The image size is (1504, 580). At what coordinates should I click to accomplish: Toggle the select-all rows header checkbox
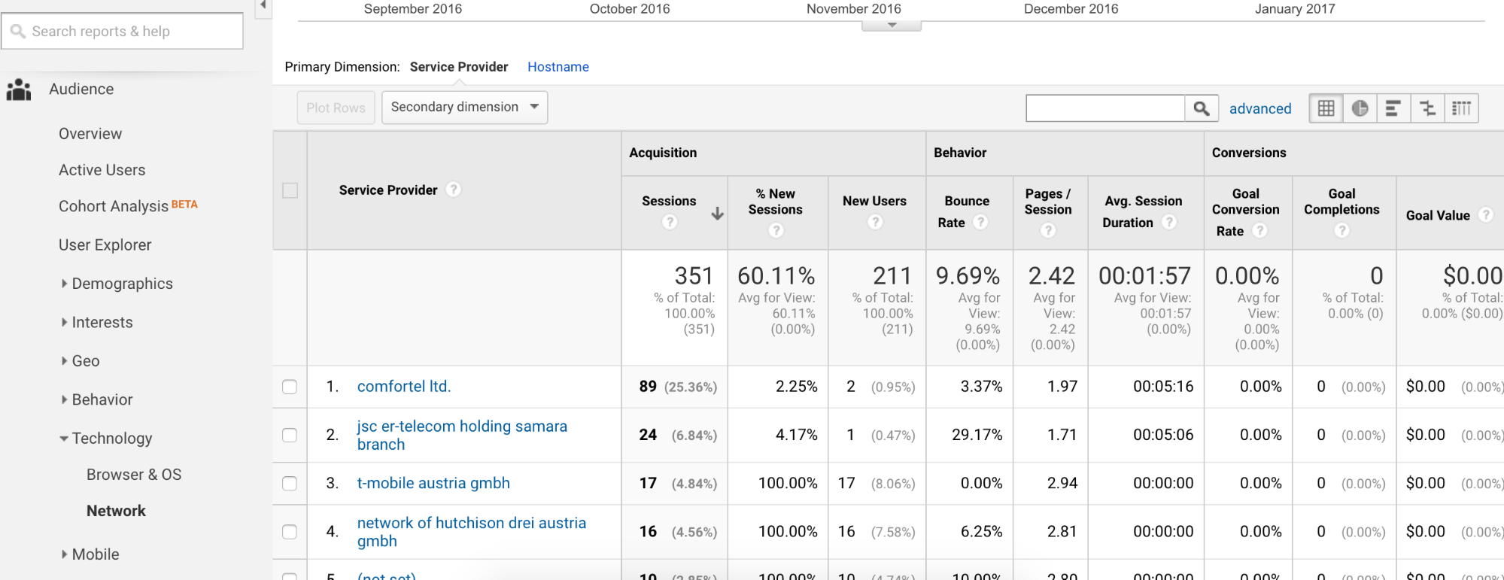click(290, 190)
